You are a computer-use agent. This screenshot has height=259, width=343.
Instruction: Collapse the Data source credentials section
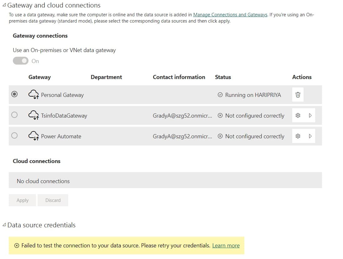tap(4, 225)
